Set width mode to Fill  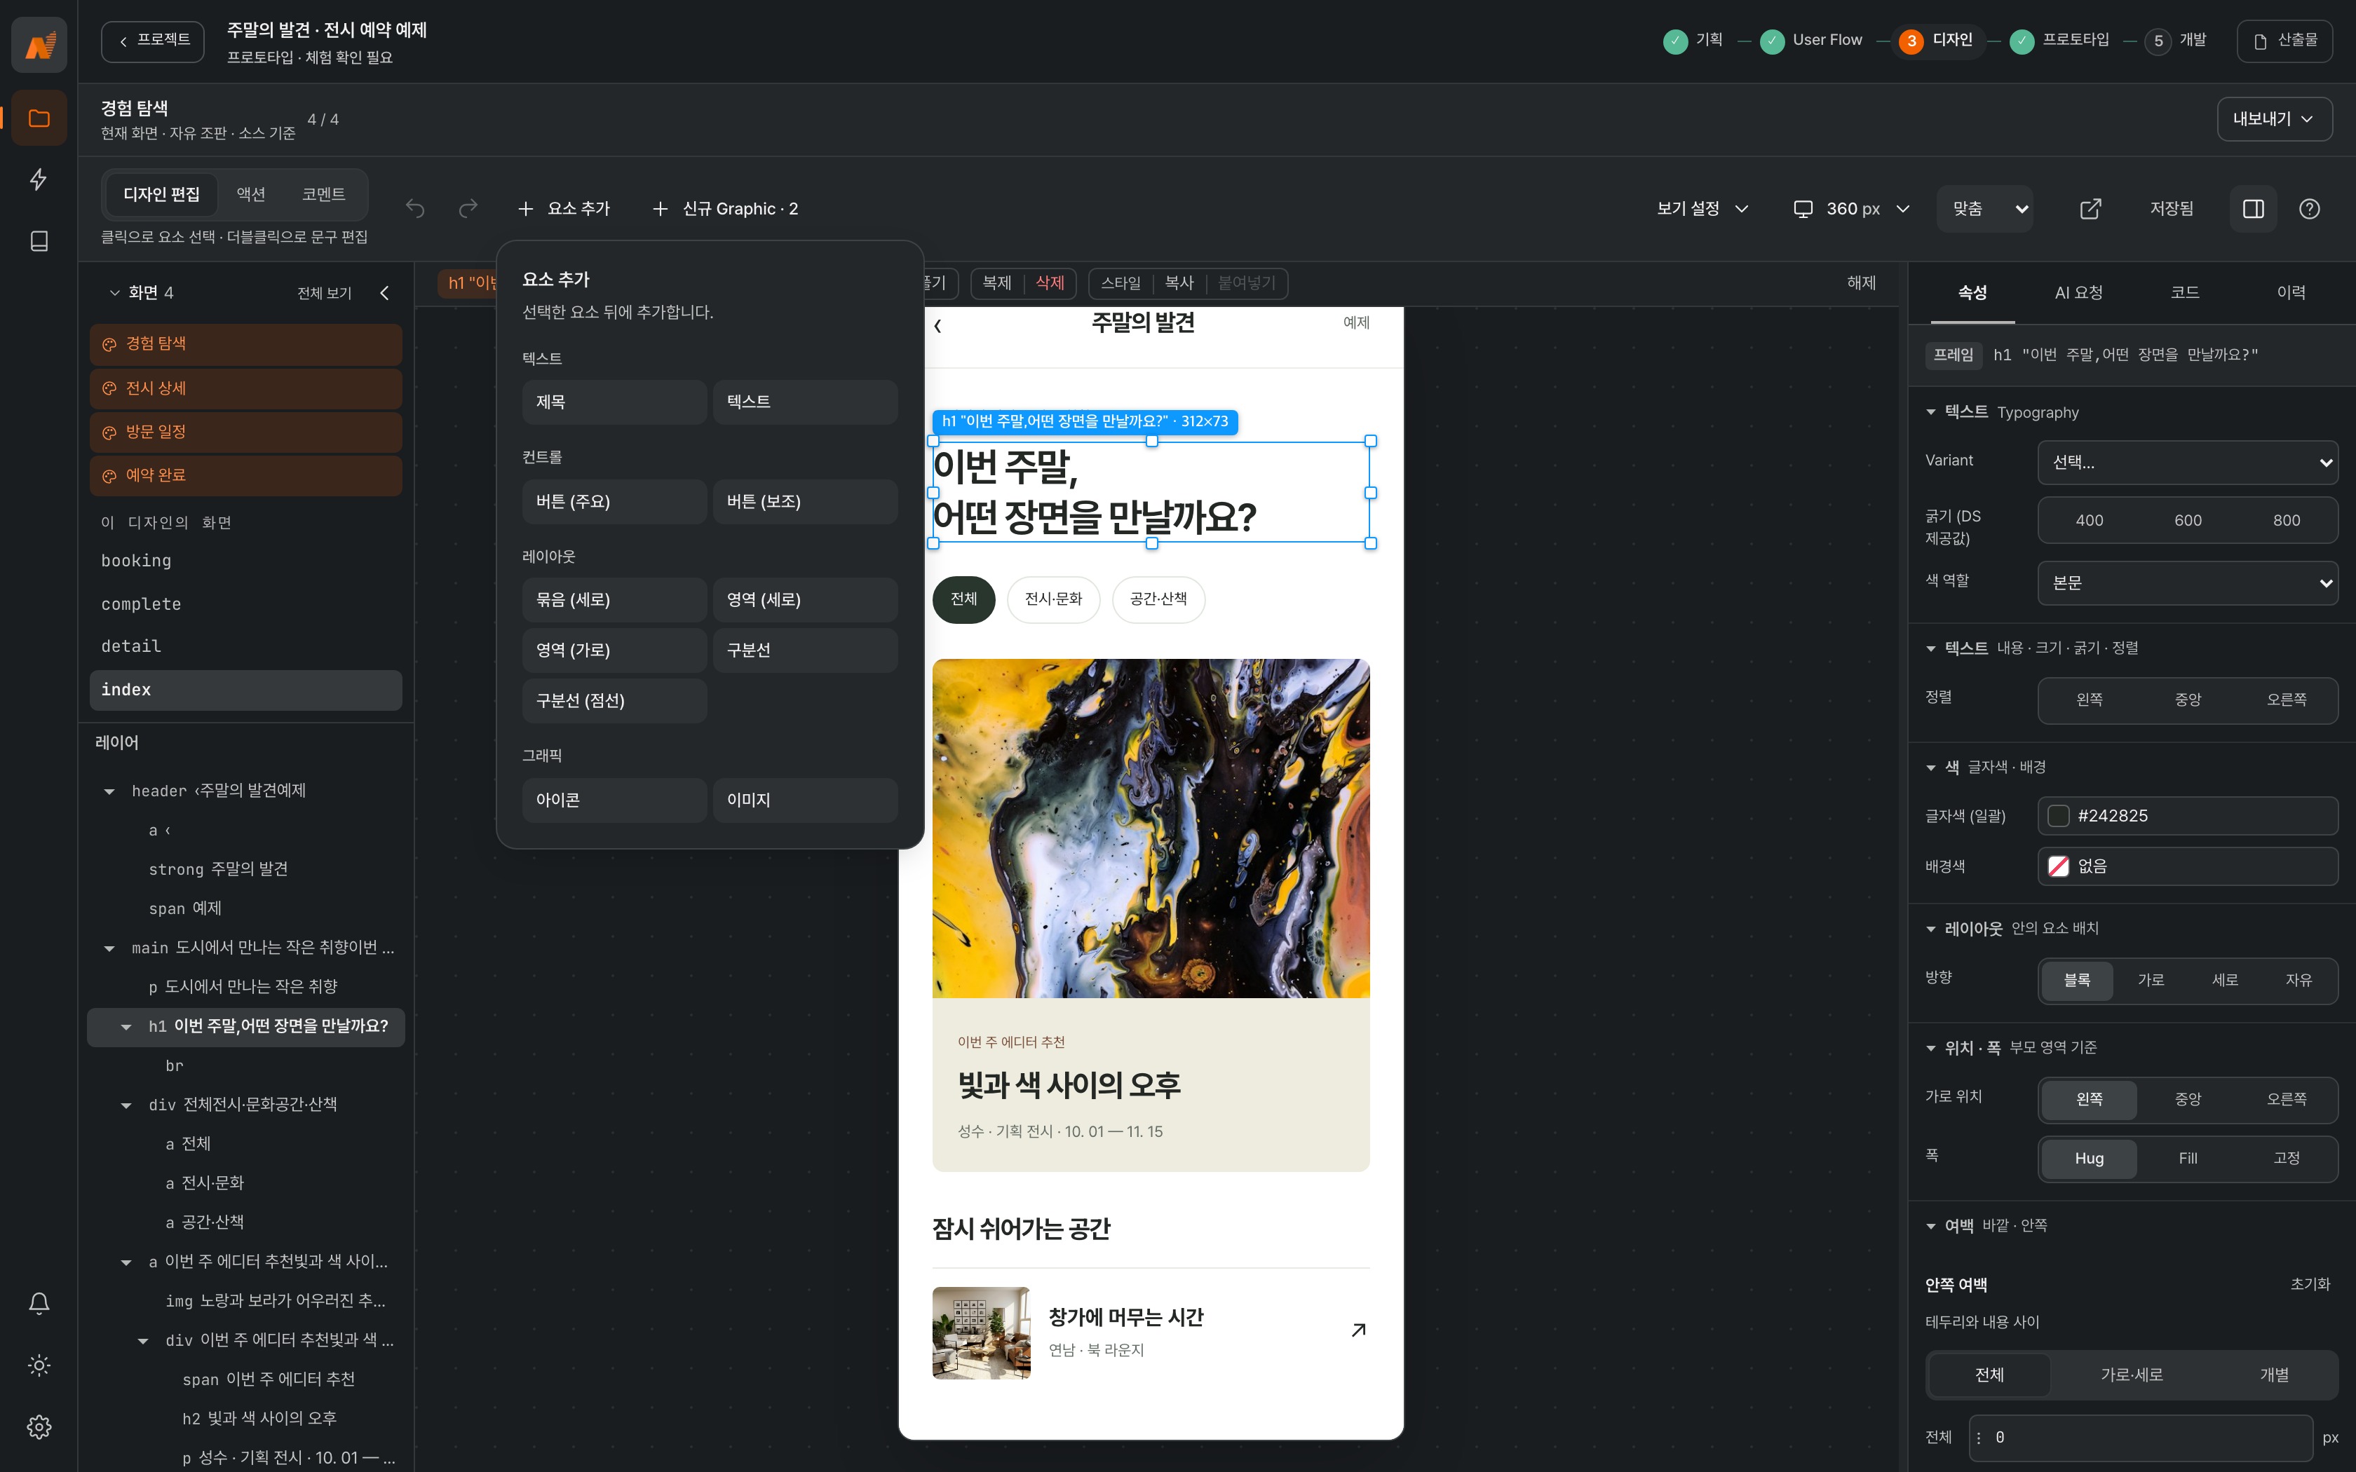[2188, 1159]
